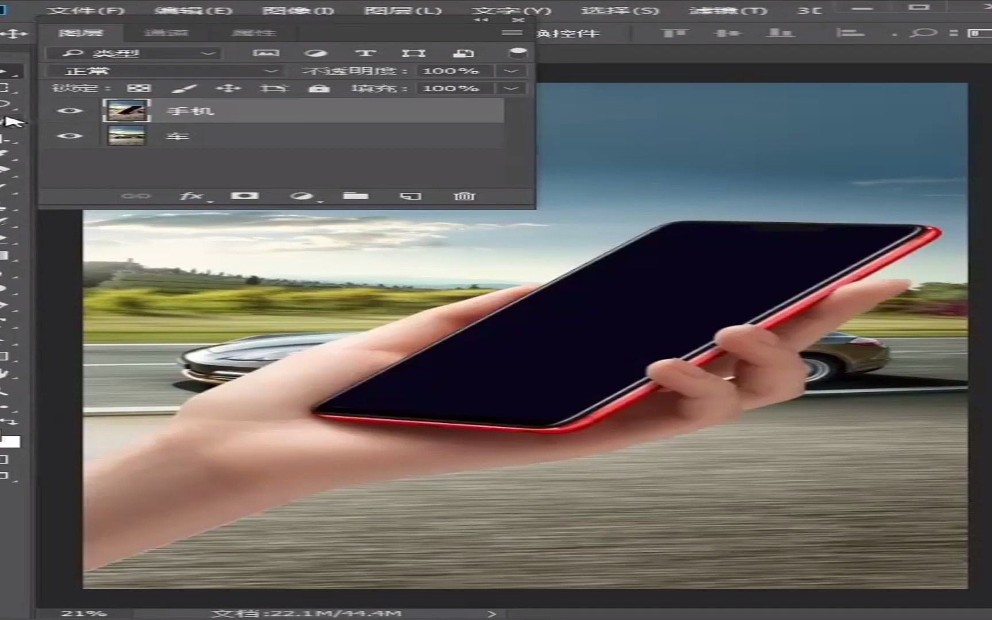Align vertical centers icon in options bar
Screen dimensions: 992x620
tap(728, 33)
